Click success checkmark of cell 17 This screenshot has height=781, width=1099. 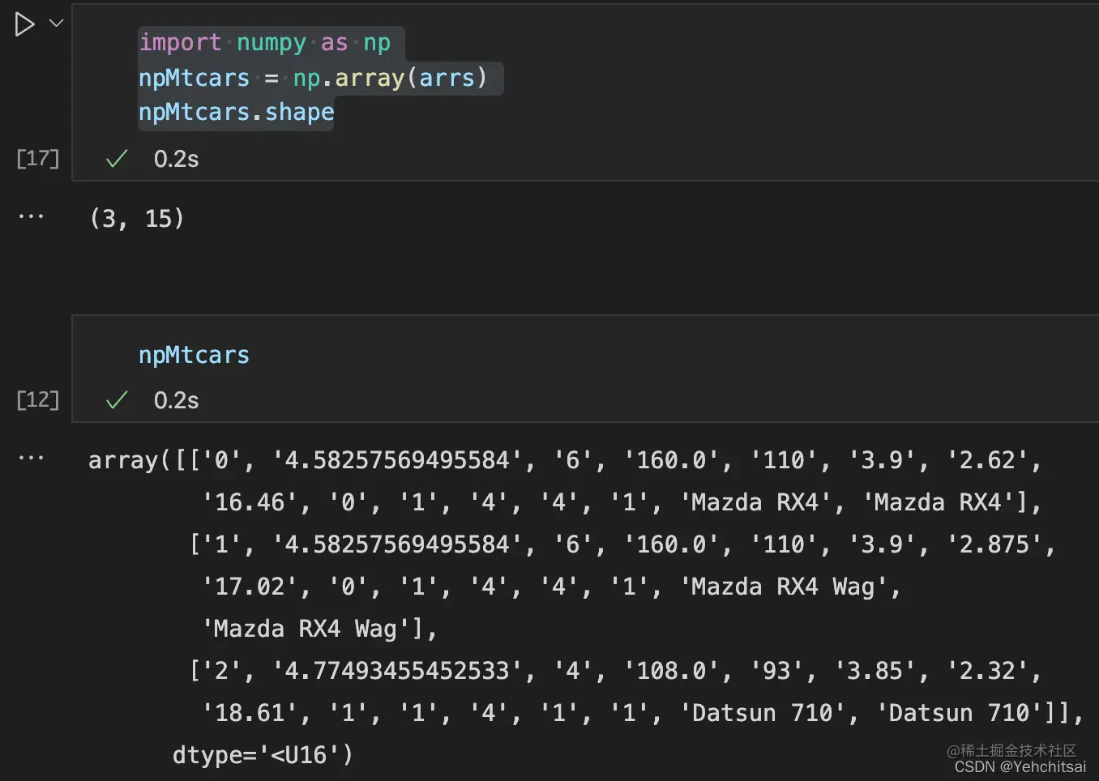pyautogui.click(x=117, y=159)
